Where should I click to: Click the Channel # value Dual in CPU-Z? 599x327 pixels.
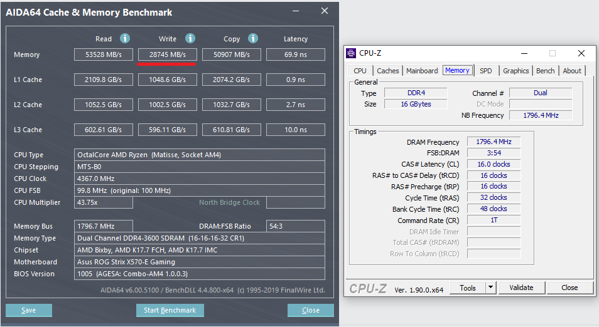coord(541,93)
